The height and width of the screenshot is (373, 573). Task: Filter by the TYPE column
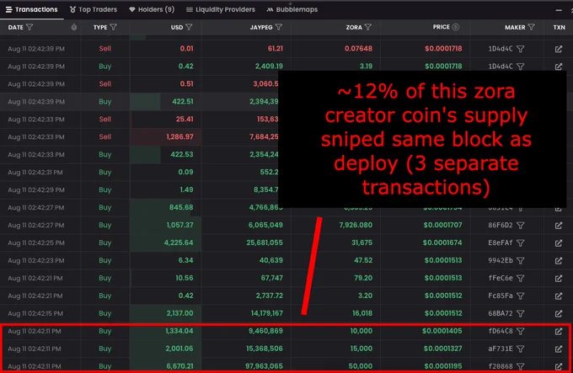click(x=113, y=27)
